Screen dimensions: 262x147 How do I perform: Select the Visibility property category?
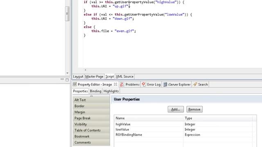(91, 124)
